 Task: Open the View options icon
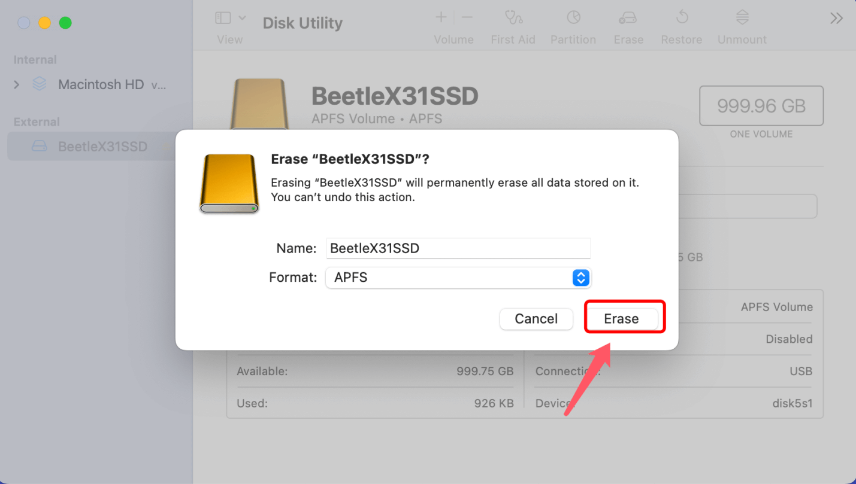[222, 17]
